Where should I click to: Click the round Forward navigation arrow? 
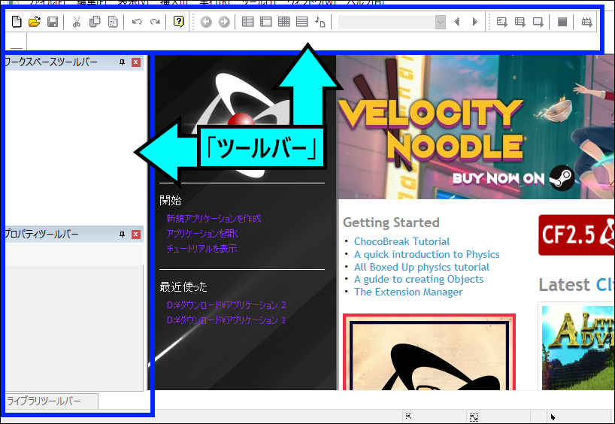(x=224, y=22)
